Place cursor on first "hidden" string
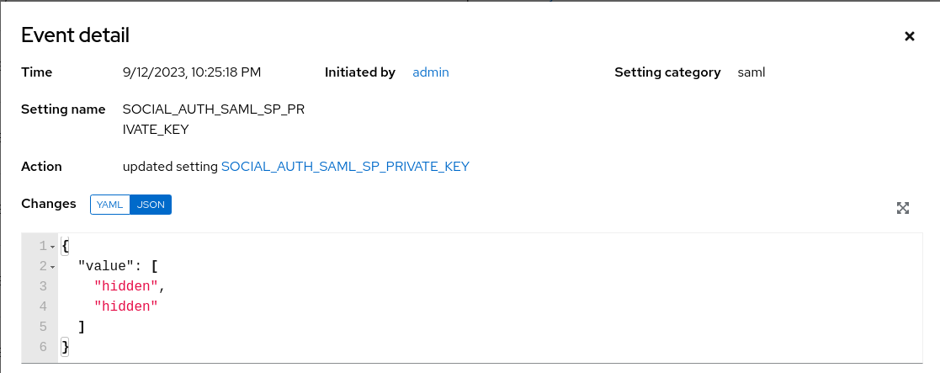 (126, 286)
